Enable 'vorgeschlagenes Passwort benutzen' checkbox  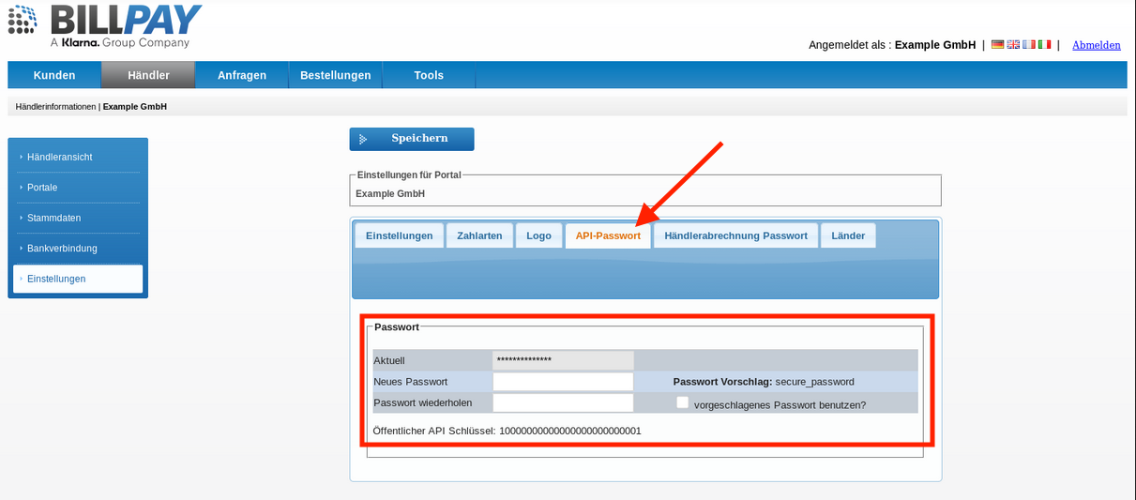click(683, 402)
